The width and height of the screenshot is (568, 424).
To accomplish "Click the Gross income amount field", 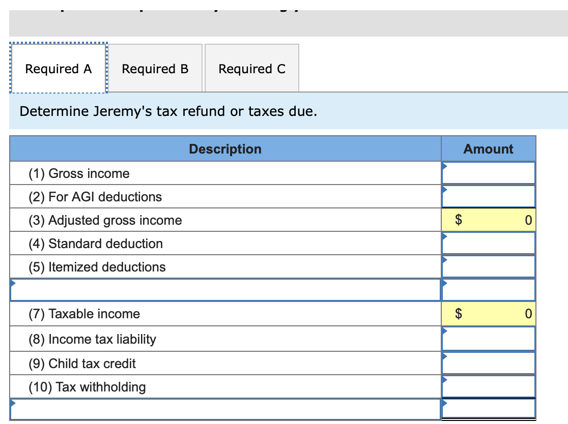I will (x=488, y=173).
